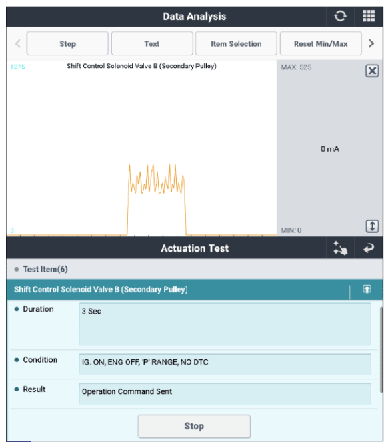
Task: Click the MIN: 0 value
Action: (291, 230)
